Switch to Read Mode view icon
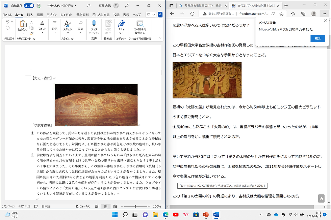 coord(97,206)
